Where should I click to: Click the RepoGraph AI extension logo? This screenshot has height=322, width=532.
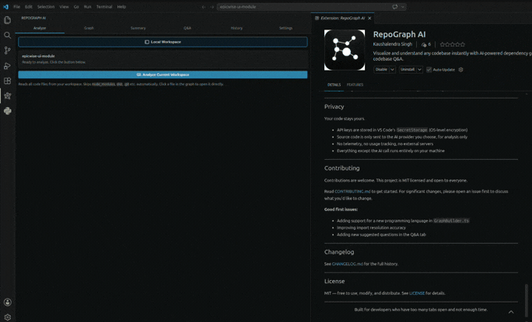[x=345, y=50]
